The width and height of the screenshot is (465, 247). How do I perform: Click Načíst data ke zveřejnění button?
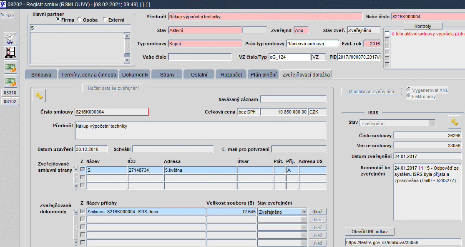[x=113, y=88]
